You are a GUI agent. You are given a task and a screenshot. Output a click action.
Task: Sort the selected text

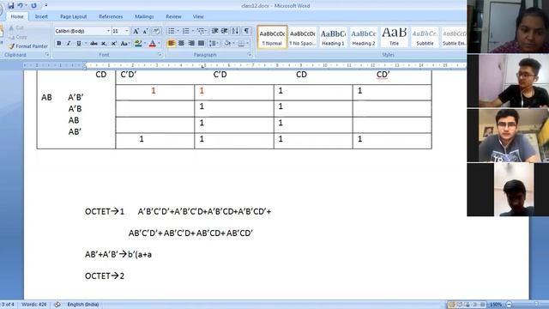235,31
